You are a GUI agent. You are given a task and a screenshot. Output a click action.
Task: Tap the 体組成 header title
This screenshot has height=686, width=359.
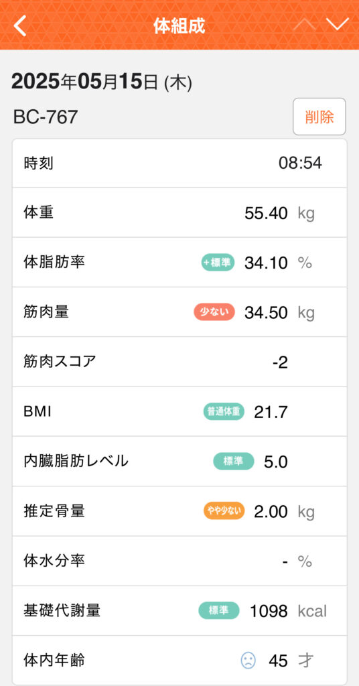[x=179, y=26]
